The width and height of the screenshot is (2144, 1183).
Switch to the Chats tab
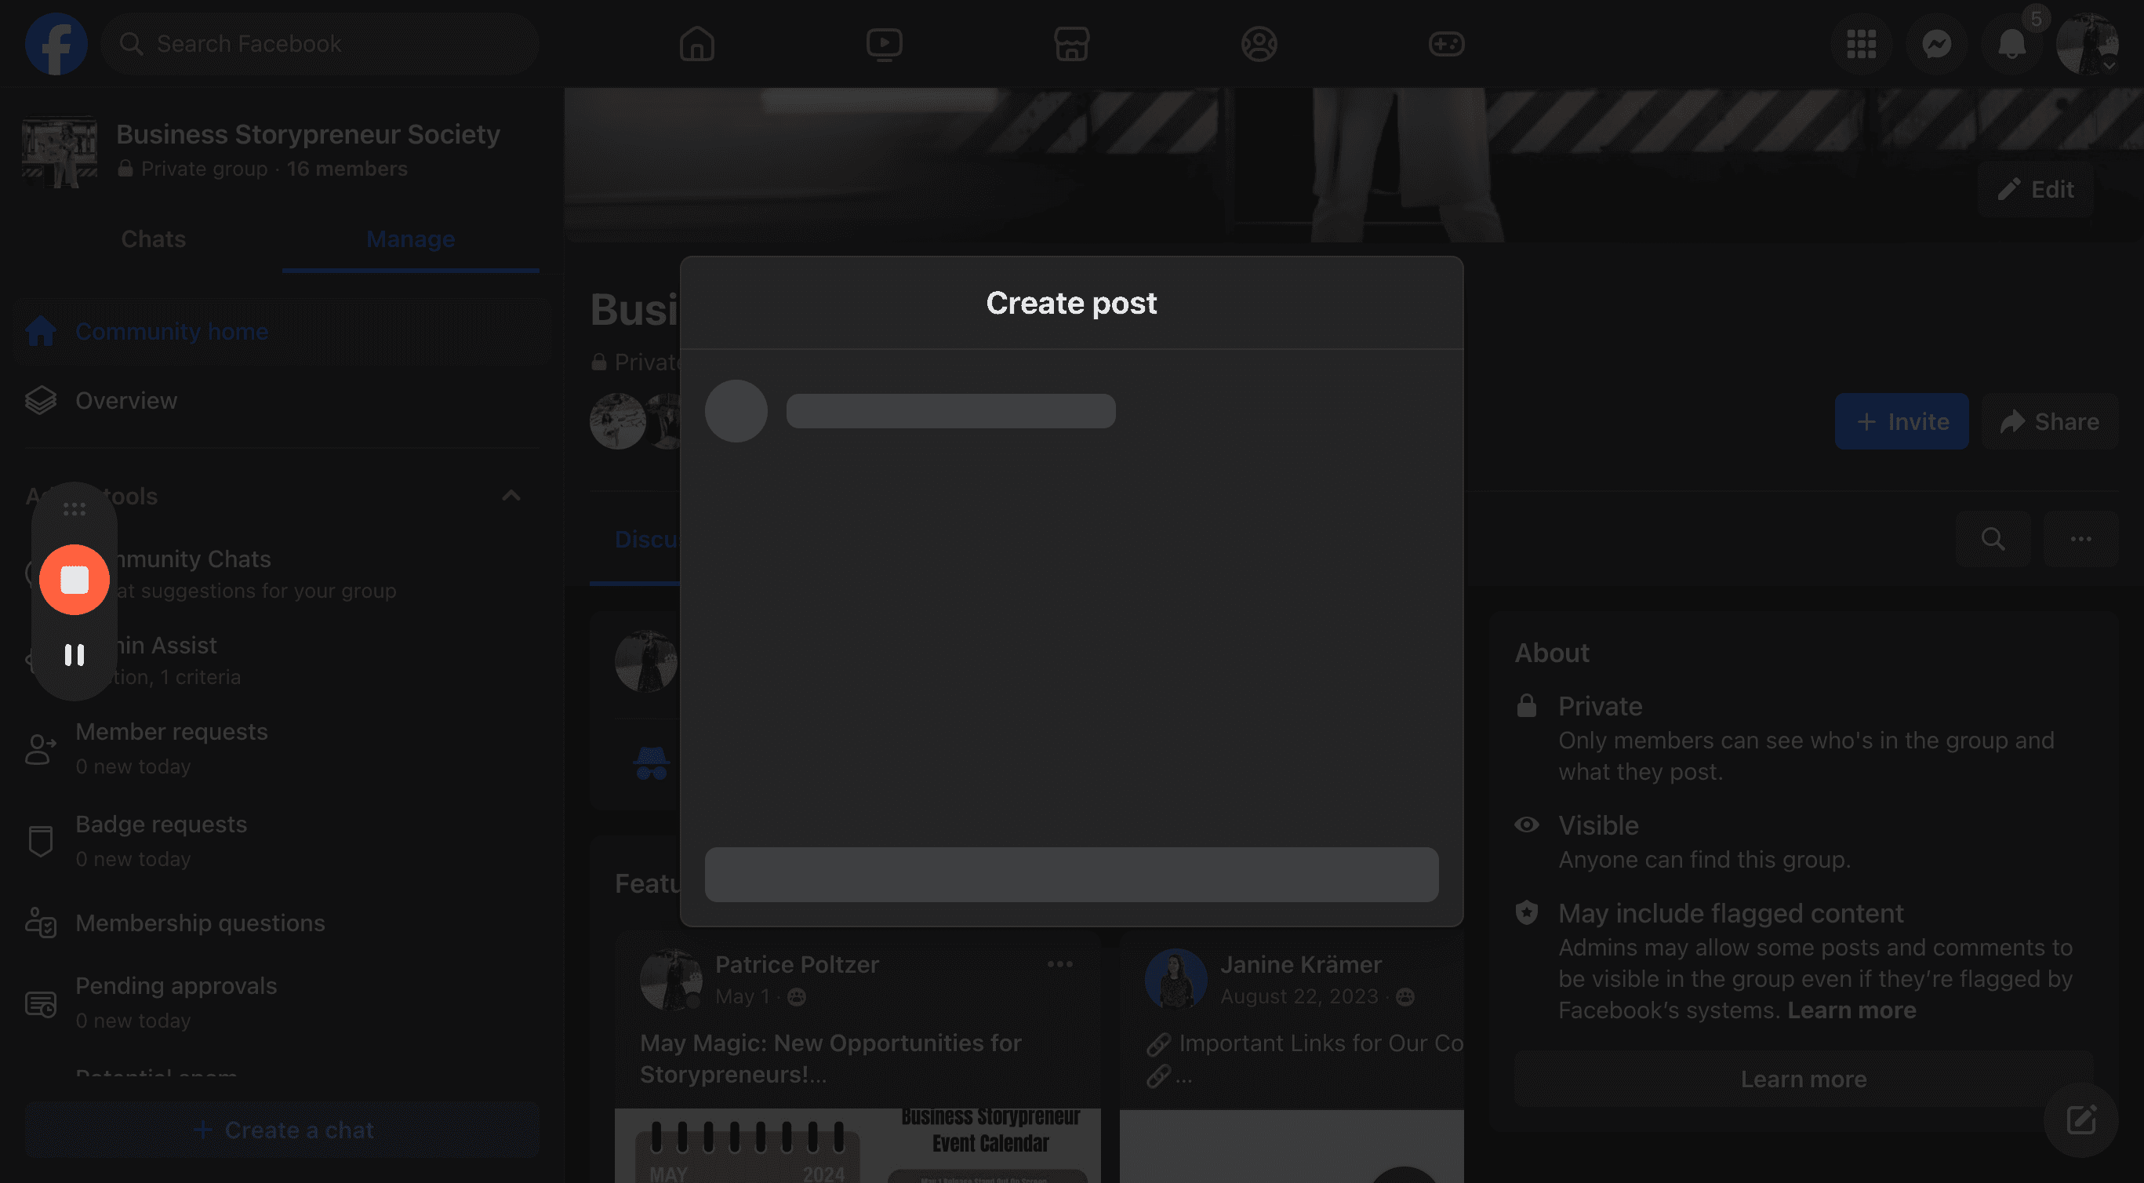pos(153,239)
